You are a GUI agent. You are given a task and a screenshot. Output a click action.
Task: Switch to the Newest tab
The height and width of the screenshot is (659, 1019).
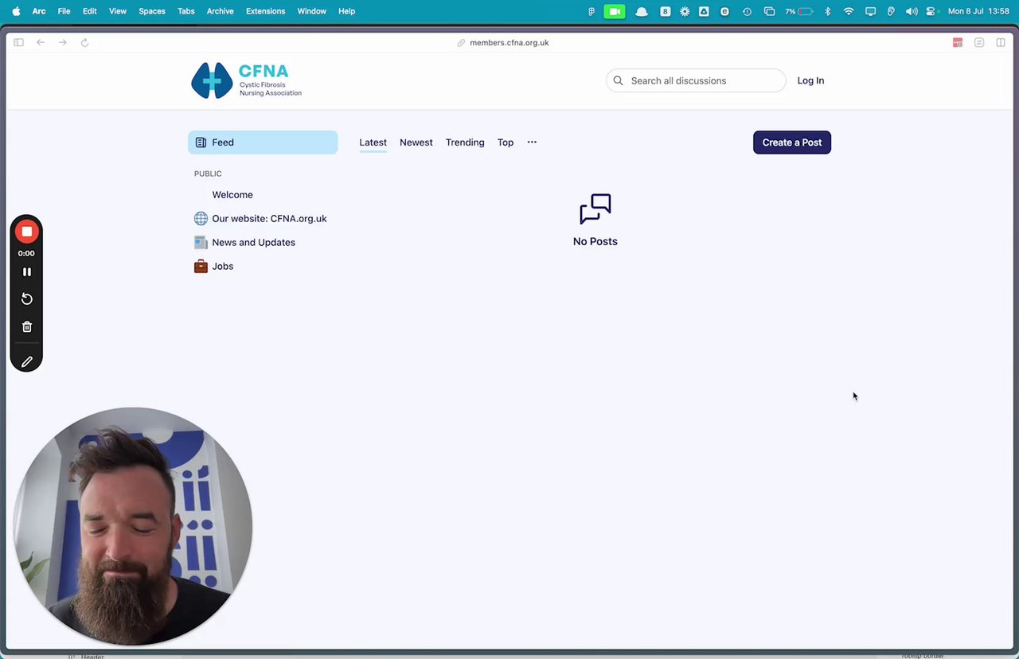(416, 142)
